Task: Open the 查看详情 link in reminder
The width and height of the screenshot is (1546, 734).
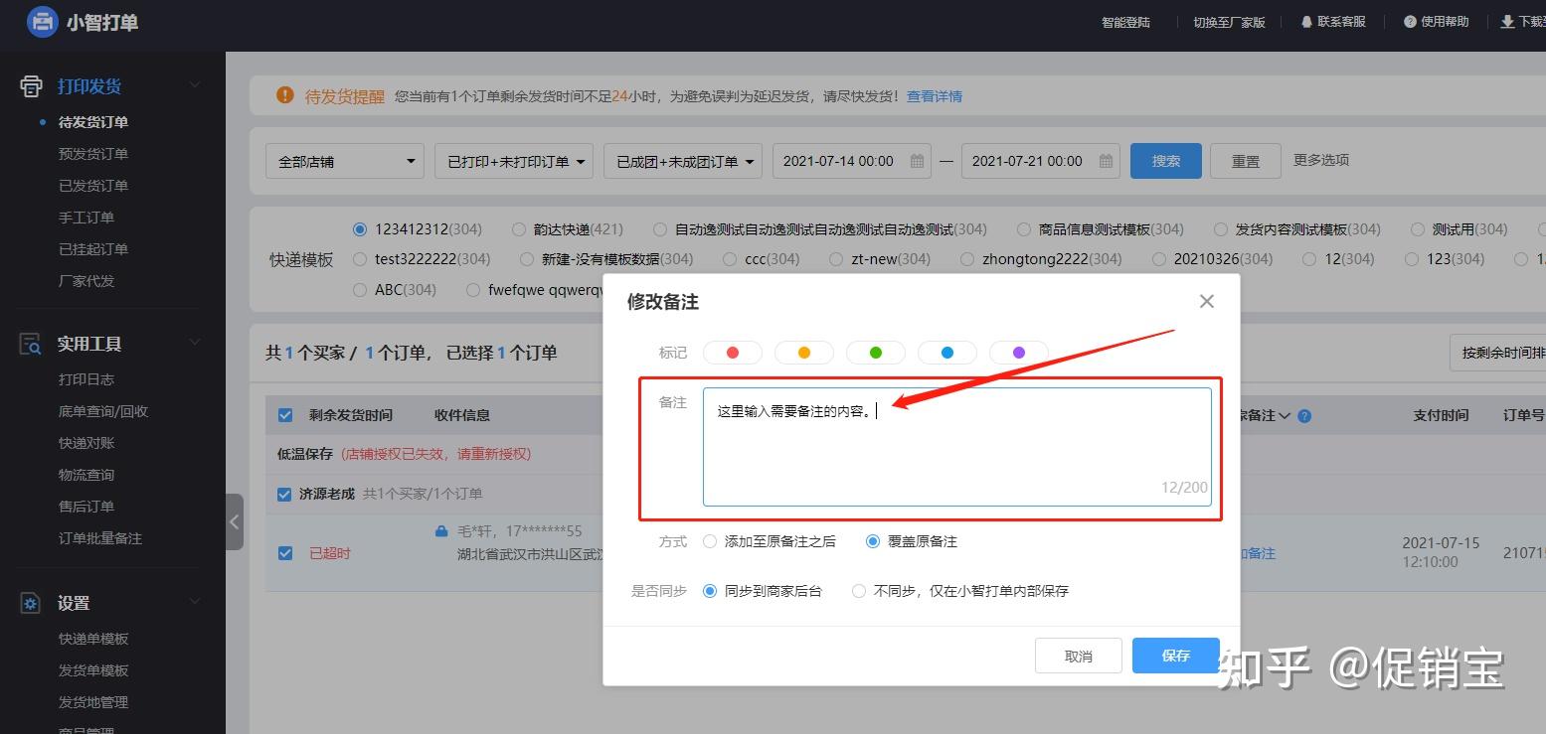Action: [x=935, y=96]
